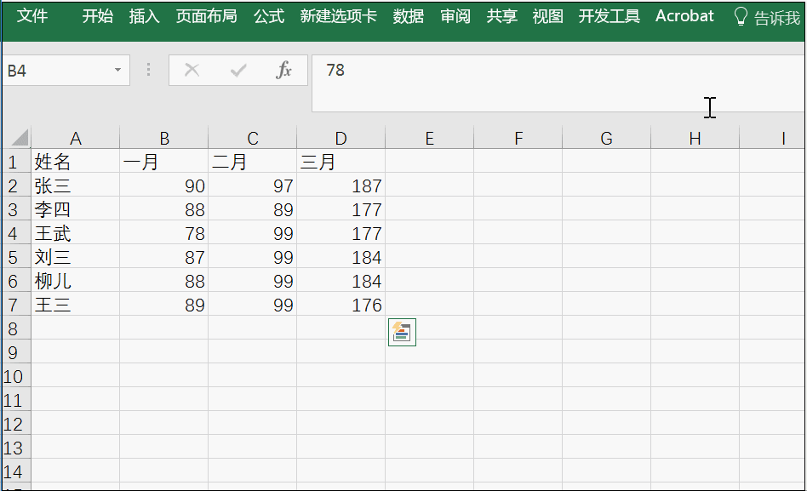Select the name cell 刘三
This screenshot has width=807, height=491.
click(76, 257)
